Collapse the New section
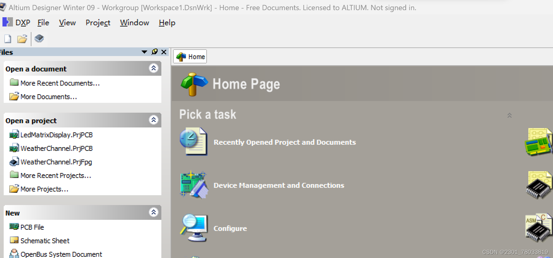This screenshot has height=258, width=553. 153,212
